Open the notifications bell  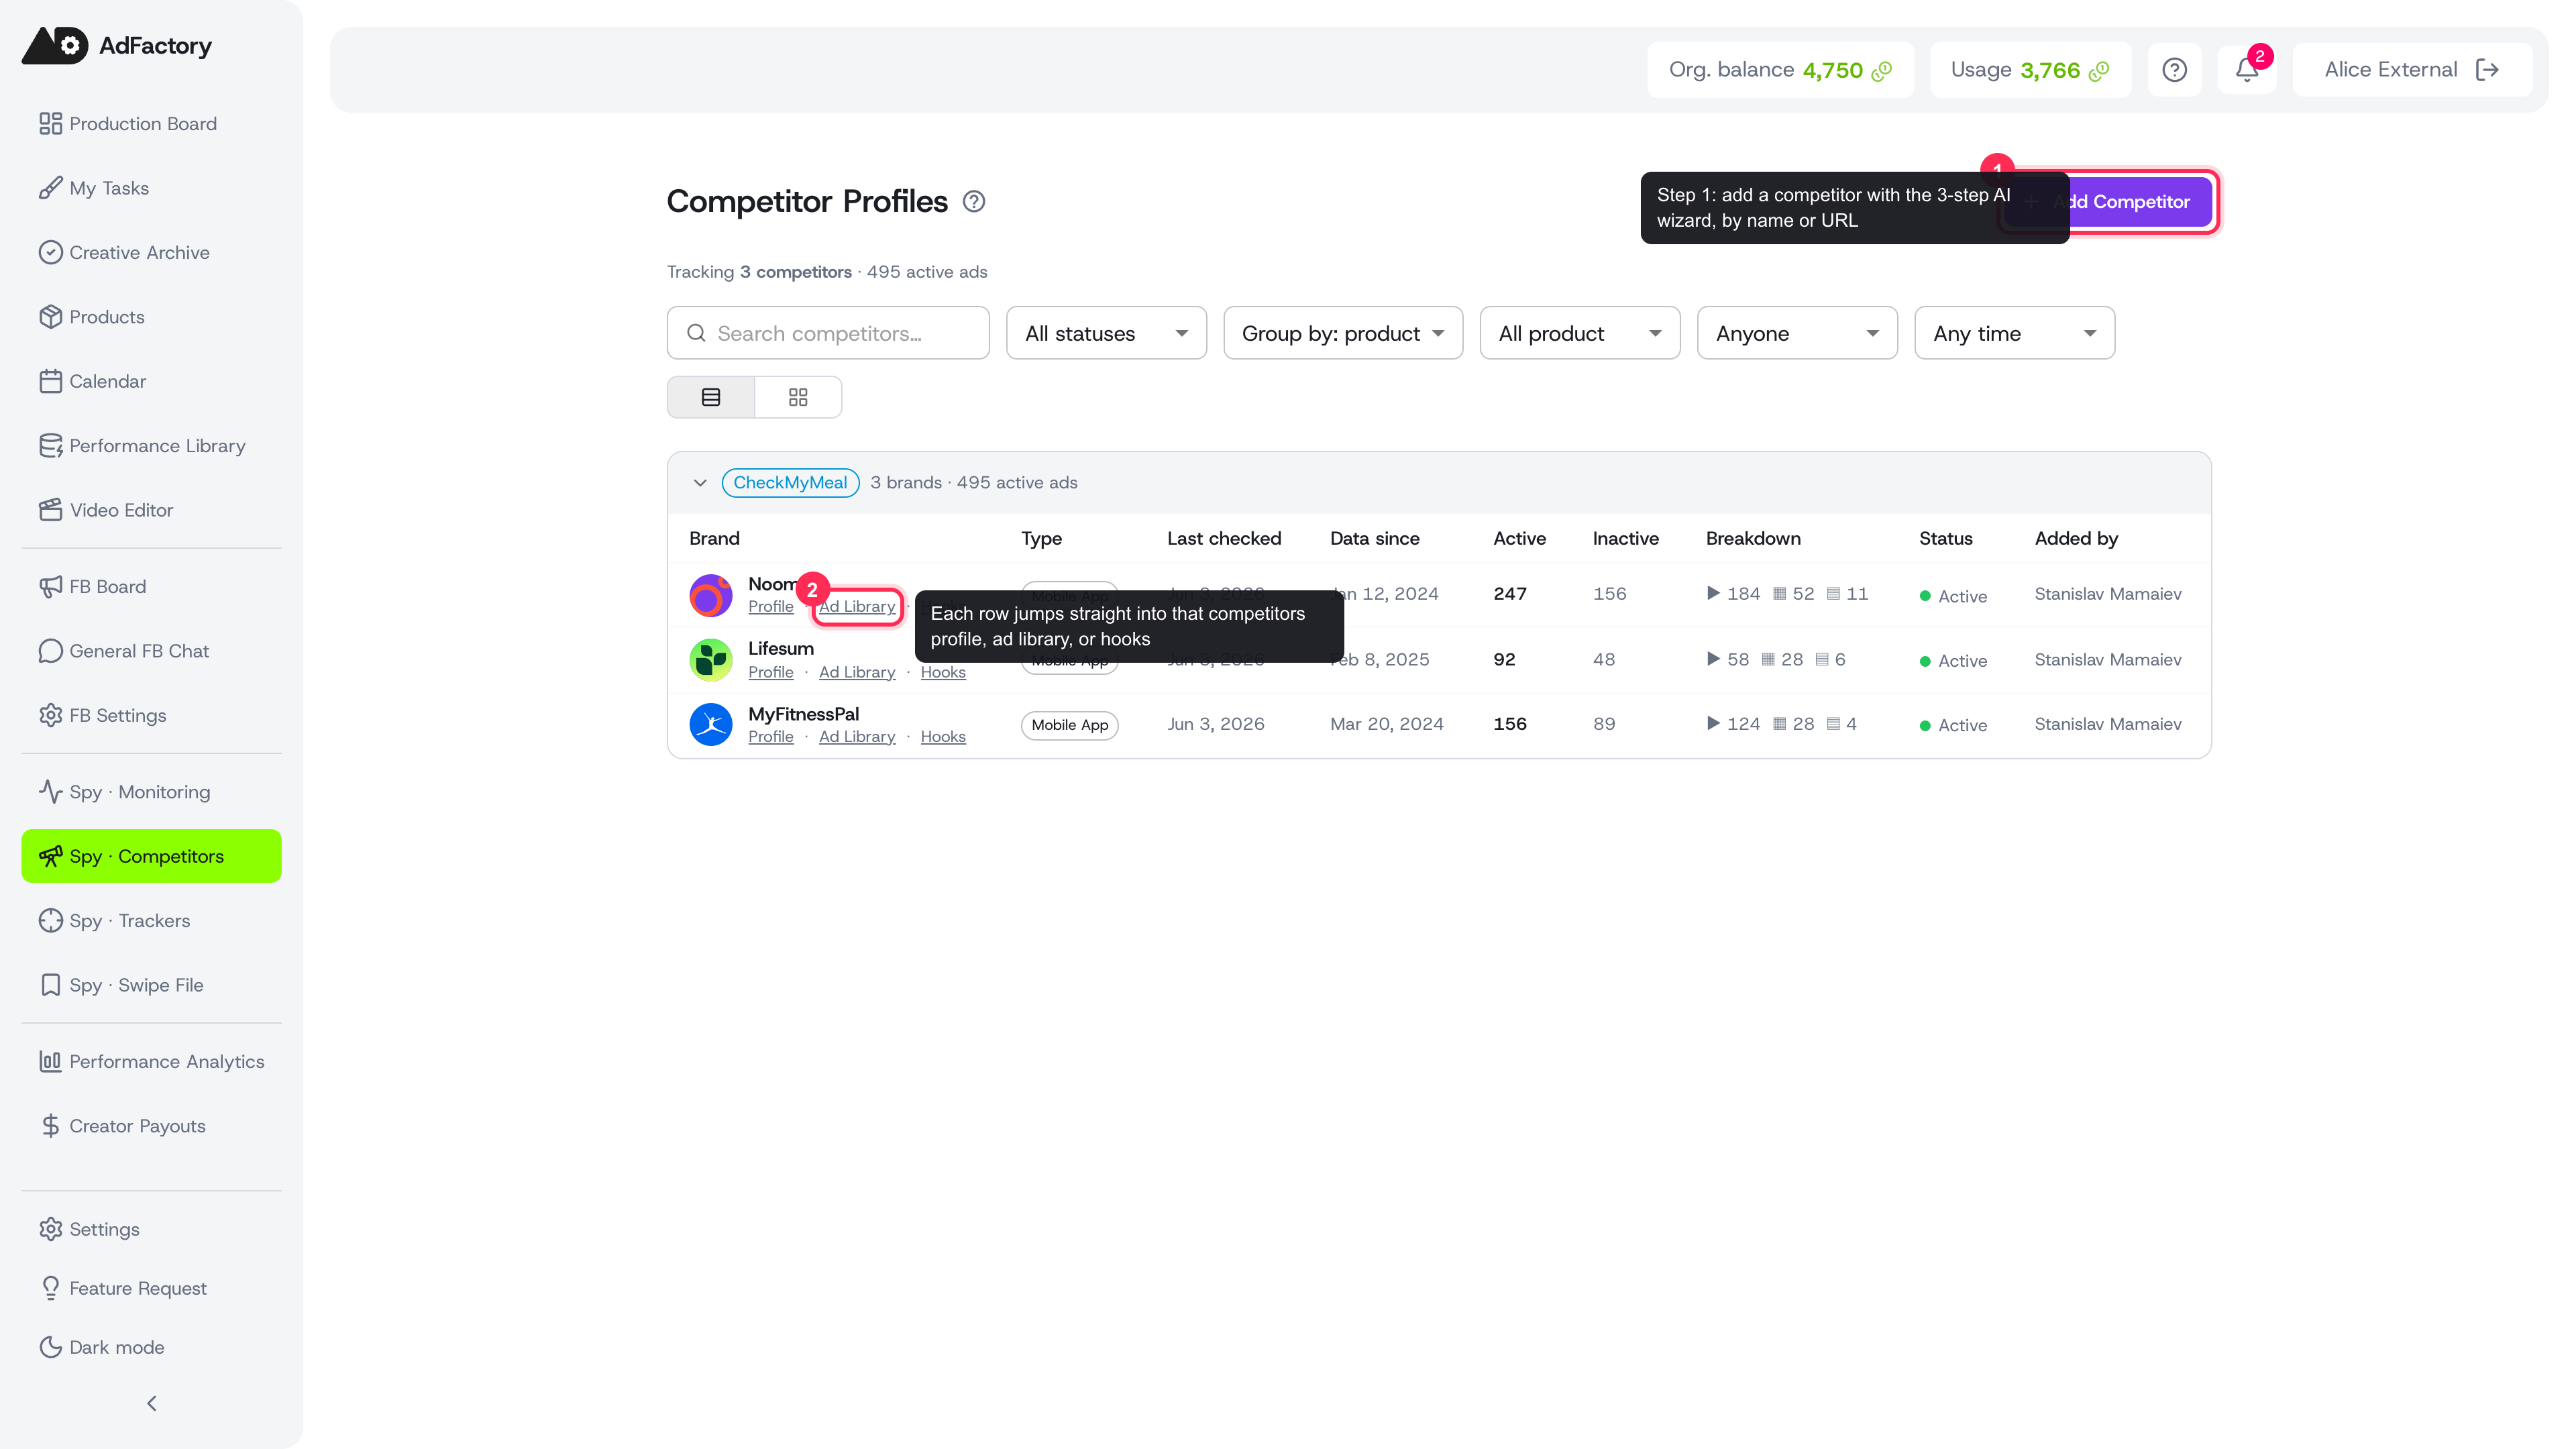2246,70
